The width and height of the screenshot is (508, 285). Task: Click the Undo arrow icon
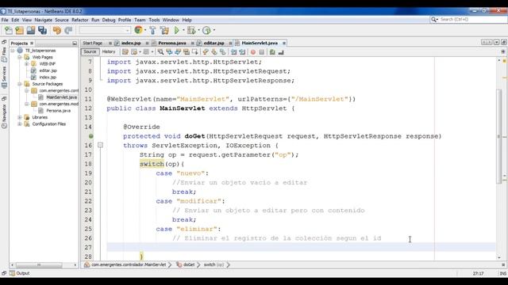click(57, 30)
